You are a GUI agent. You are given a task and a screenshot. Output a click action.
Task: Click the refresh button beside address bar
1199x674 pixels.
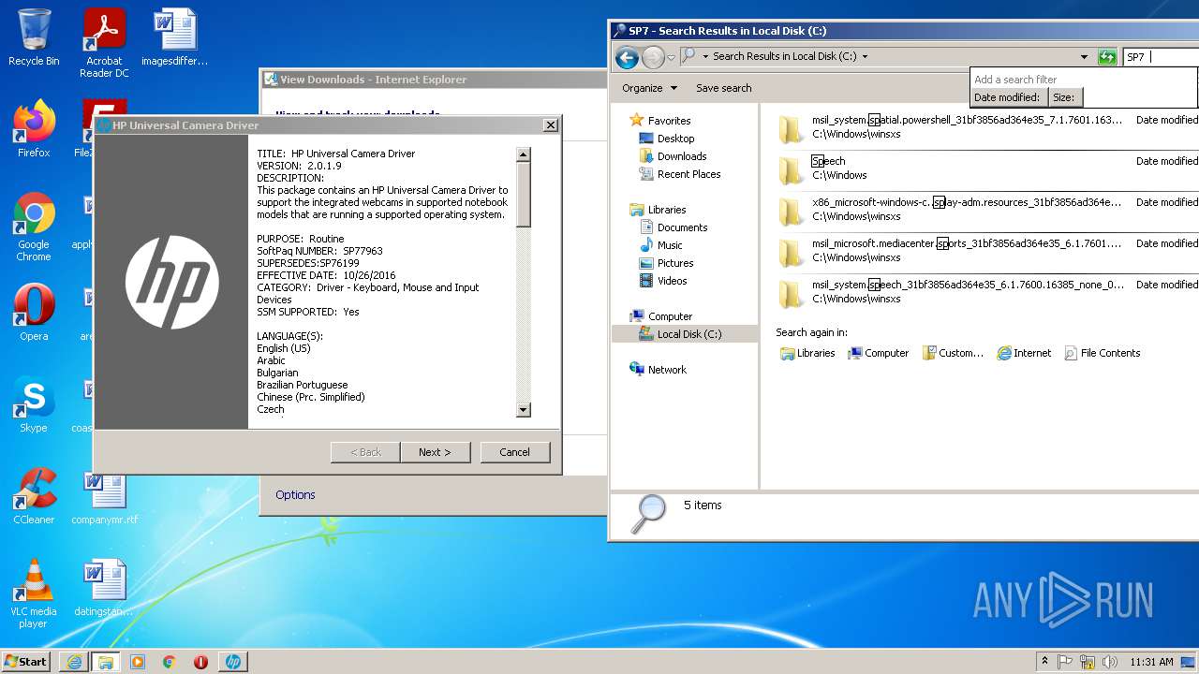pos(1107,57)
